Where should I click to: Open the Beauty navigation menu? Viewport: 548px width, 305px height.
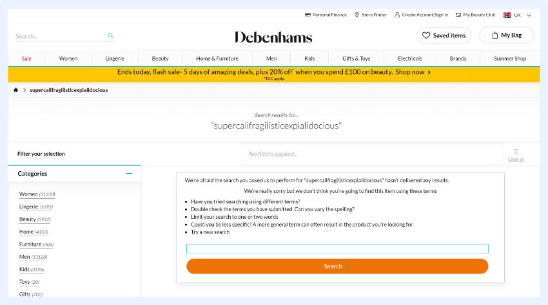(161, 59)
